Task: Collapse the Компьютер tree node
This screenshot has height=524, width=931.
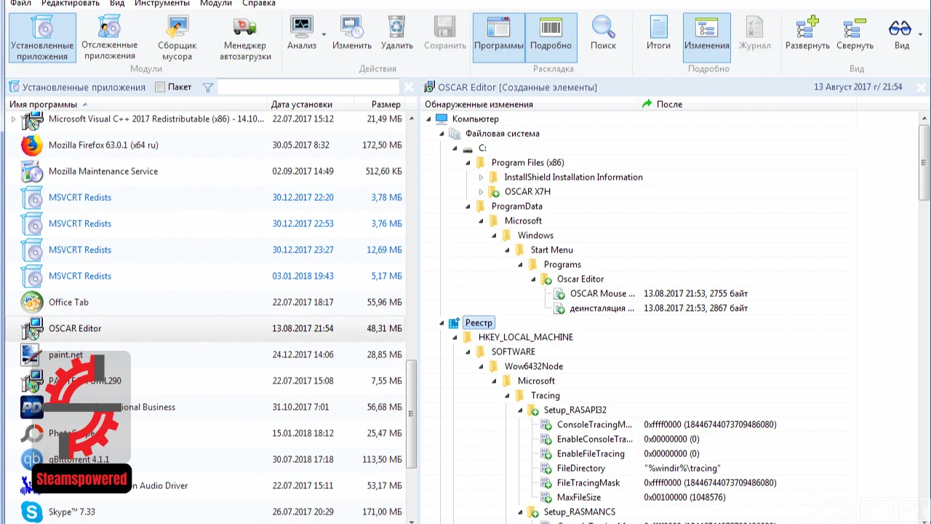Action: (x=428, y=119)
